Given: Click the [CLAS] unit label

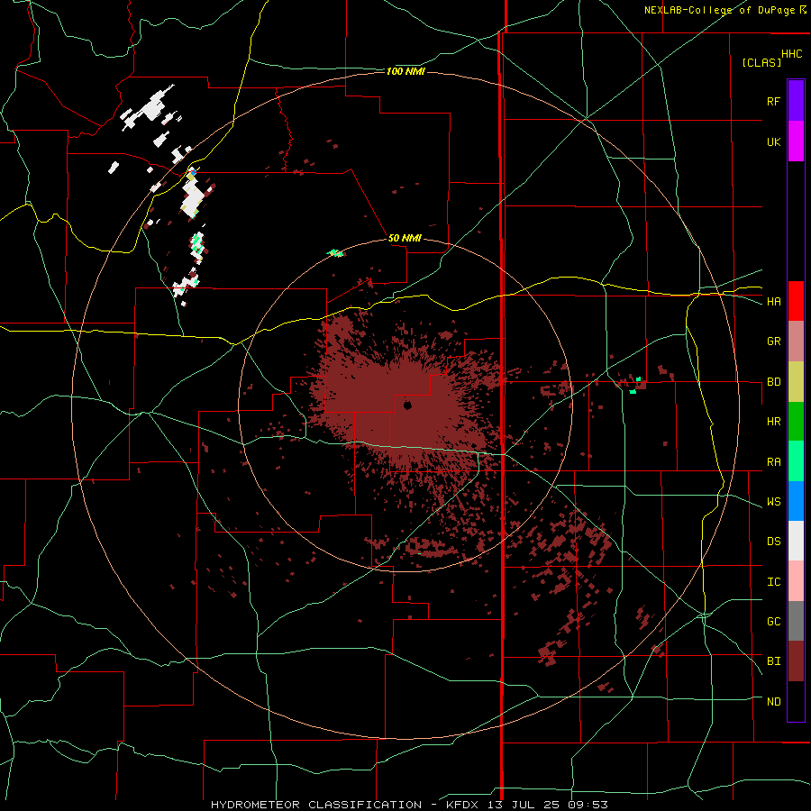Looking at the screenshot, I should click(x=761, y=62).
